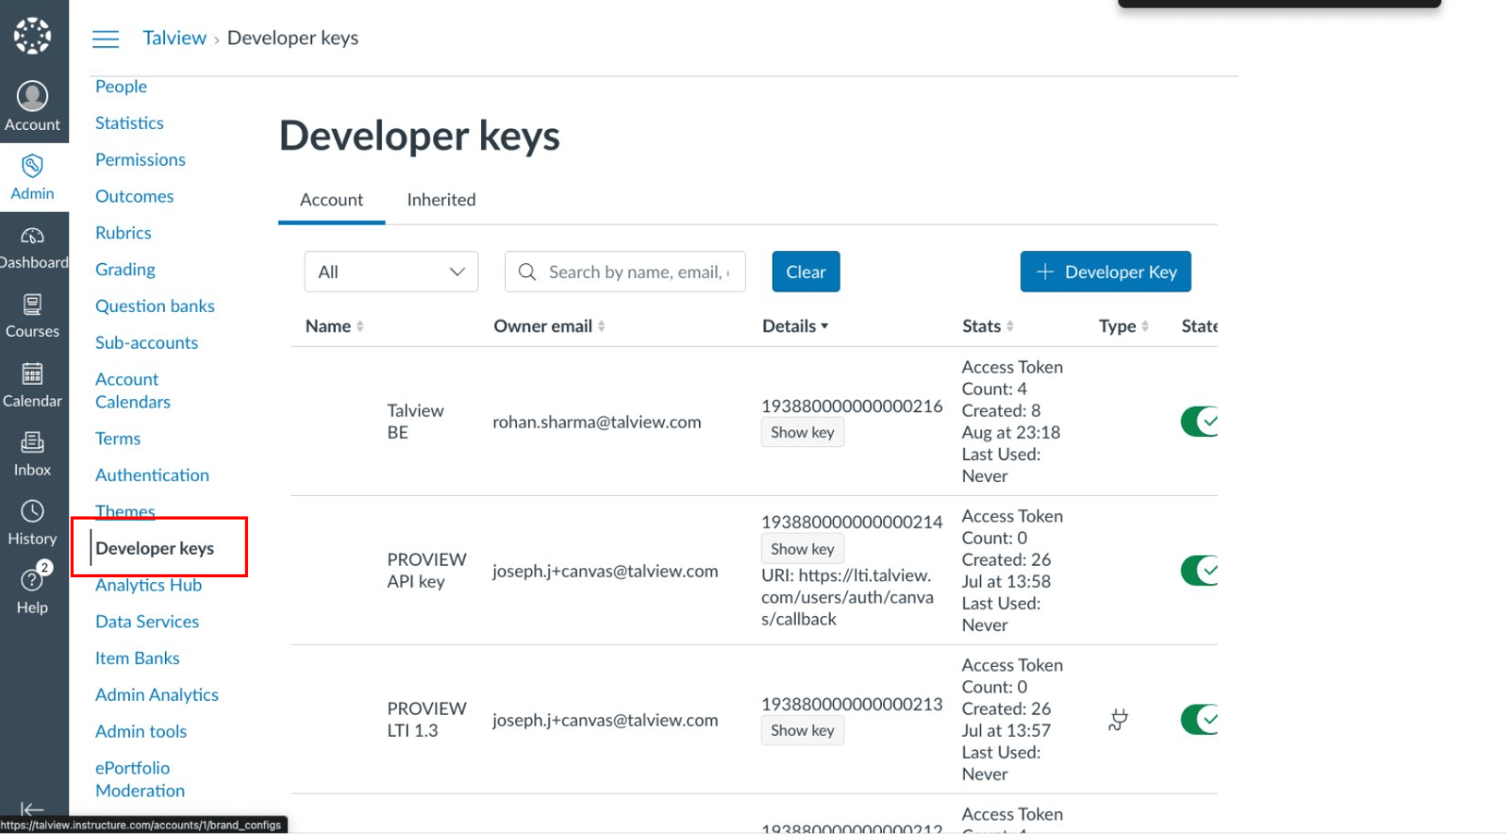Viewport: 1506px width, 836px height.
Task: Show key for PROVIEW LTI 1.3
Action: coord(803,730)
